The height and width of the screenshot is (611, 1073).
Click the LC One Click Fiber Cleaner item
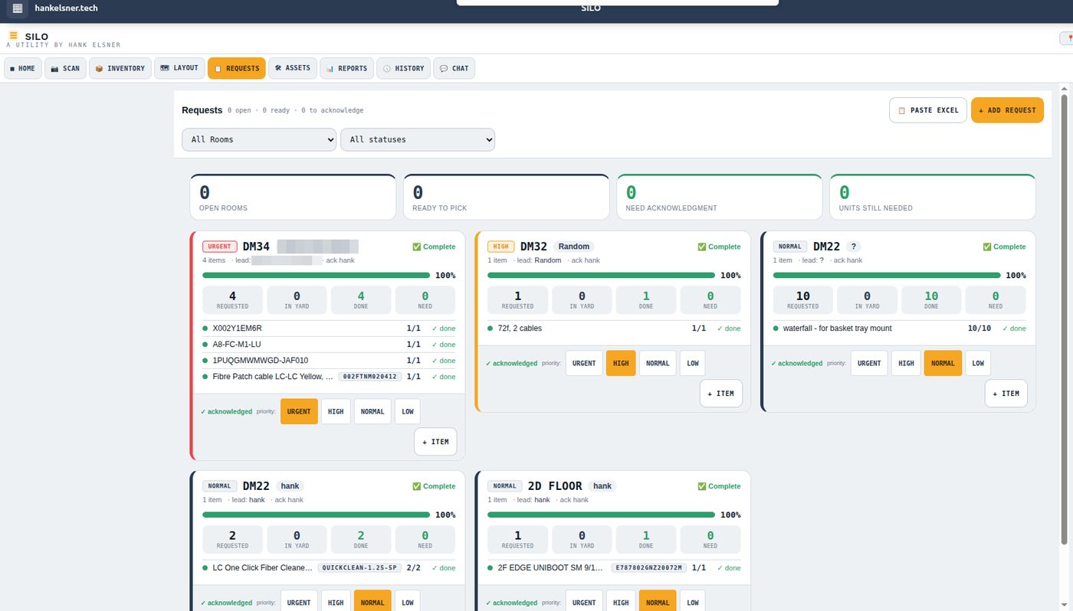(263, 568)
